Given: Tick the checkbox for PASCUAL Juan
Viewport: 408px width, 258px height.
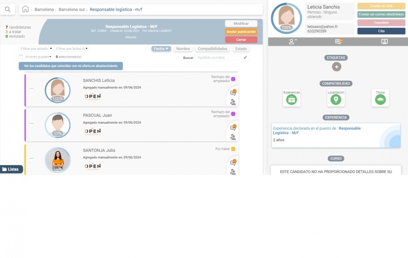Looking at the screenshot, I should pos(31,125).
